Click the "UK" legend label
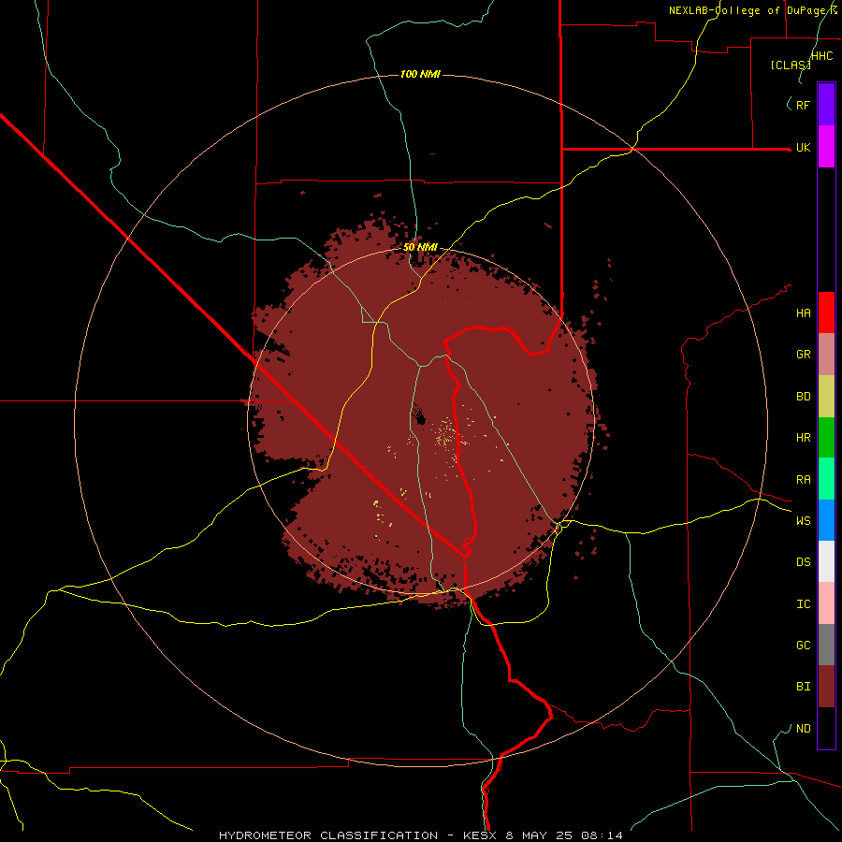Viewport: 842px width, 842px height. pyautogui.click(x=804, y=148)
